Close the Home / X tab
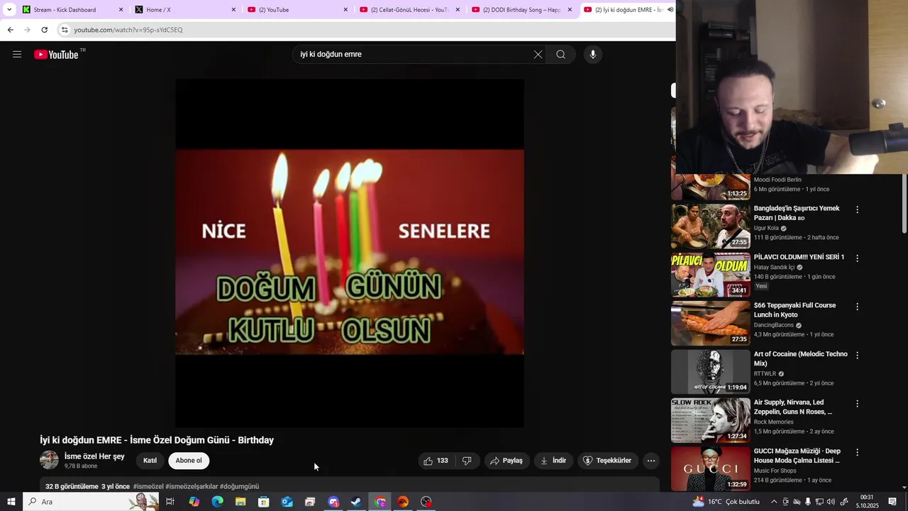The width and height of the screenshot is (908, 511). 233,10
